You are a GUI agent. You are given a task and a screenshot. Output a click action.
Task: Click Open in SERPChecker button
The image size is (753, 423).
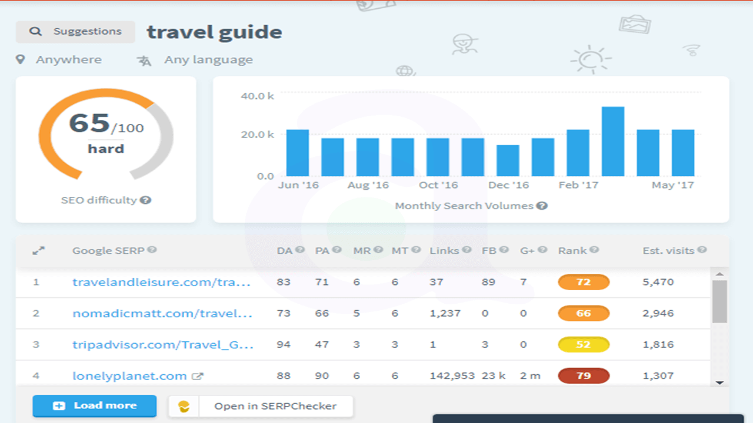point(261,406)
